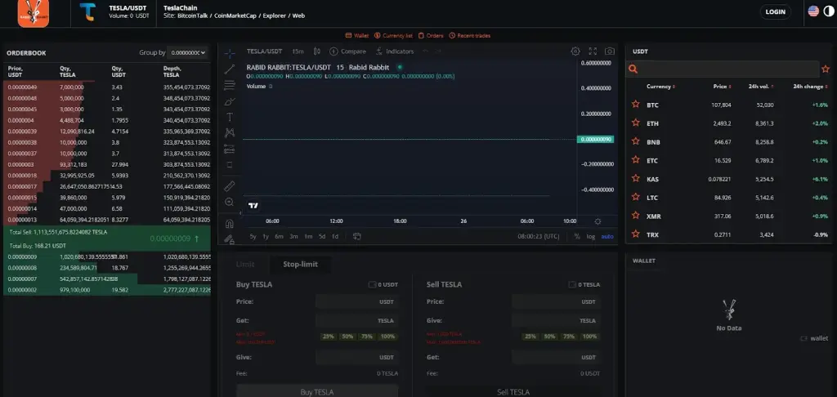837x397 pixels.
Task: Open the chart patterns tool
Action: [x=230, y=133]
